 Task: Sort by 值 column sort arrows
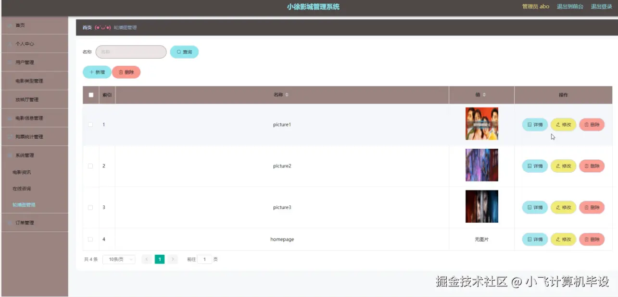pyautogui.click(x=484, y=95)
